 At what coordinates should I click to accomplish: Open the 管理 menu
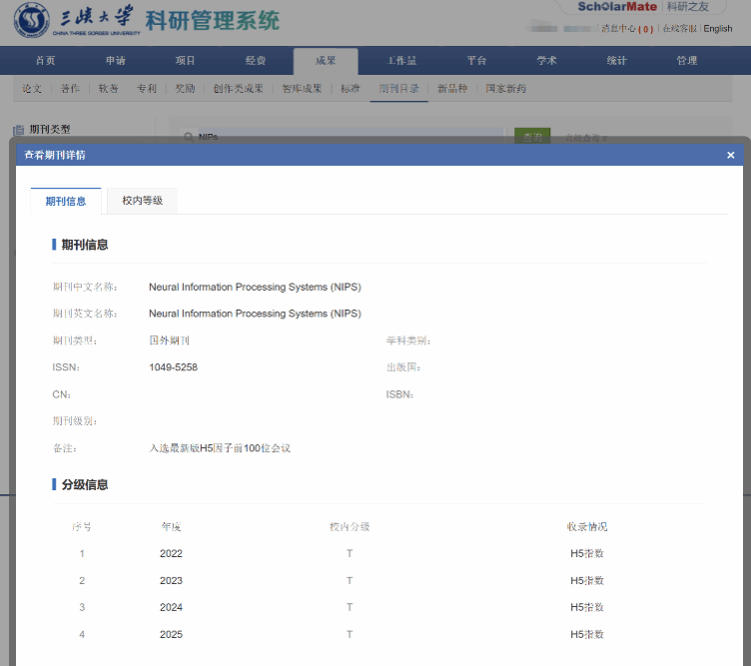pyautogui.click(x=687, y=61)
